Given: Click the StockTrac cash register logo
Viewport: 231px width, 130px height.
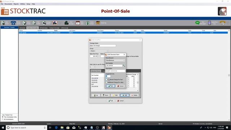Looking at the screenshot, I should point(5,11).
